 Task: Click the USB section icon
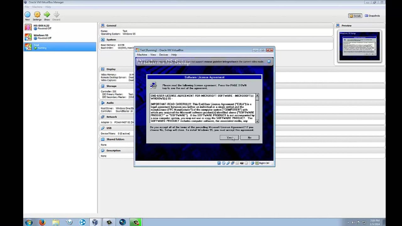pos(103,128)
